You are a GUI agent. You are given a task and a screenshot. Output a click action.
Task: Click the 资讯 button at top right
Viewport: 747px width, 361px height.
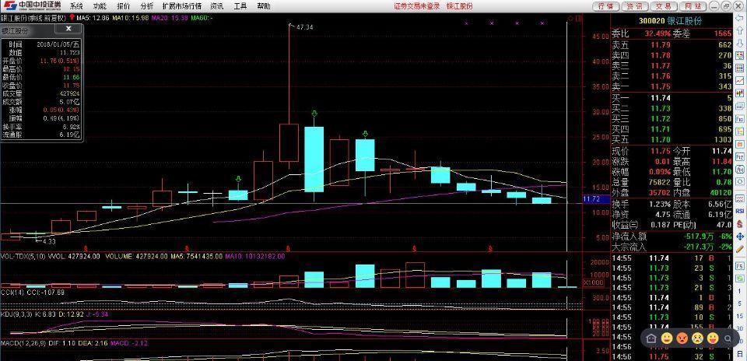pyautogui.click(x=635, y=6)
